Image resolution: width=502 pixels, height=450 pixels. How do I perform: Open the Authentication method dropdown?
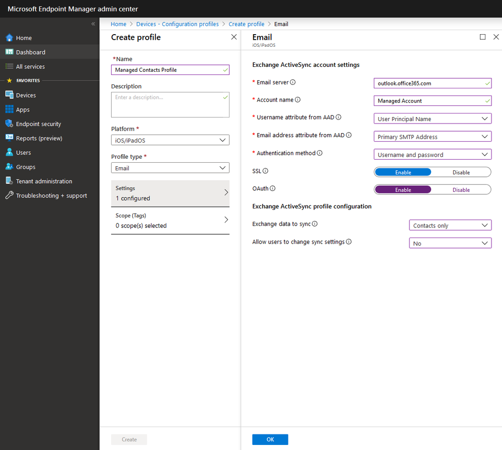(433, 155)
